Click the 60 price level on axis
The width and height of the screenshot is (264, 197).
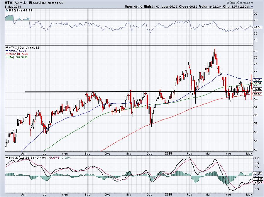[x=255, y=115]
